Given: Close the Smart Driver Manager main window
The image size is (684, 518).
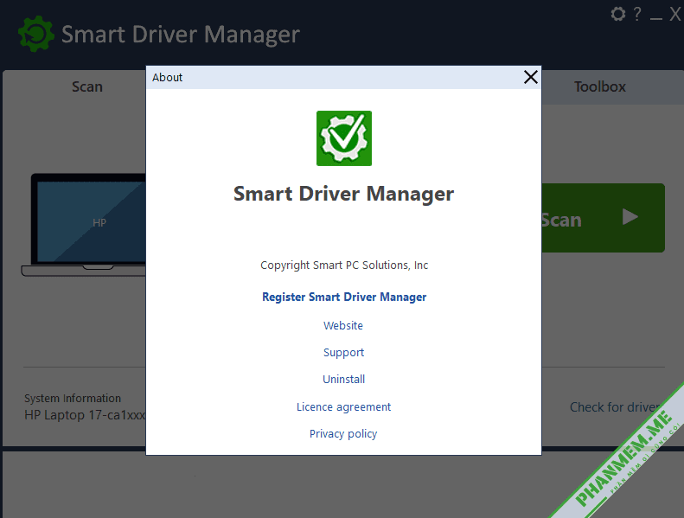Looking at the screenshot, I should 674,14.
